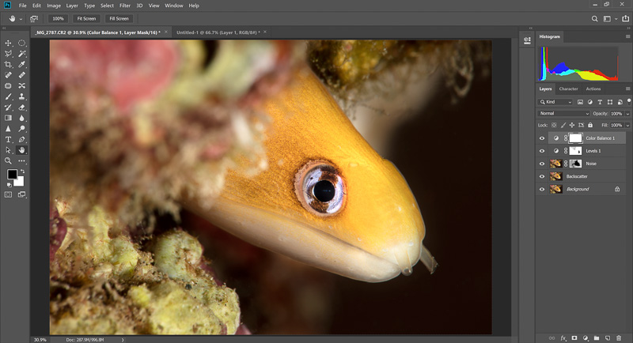633x343 pixels.
Task: Hide the Backscatter layer
Action: point(542,176)
